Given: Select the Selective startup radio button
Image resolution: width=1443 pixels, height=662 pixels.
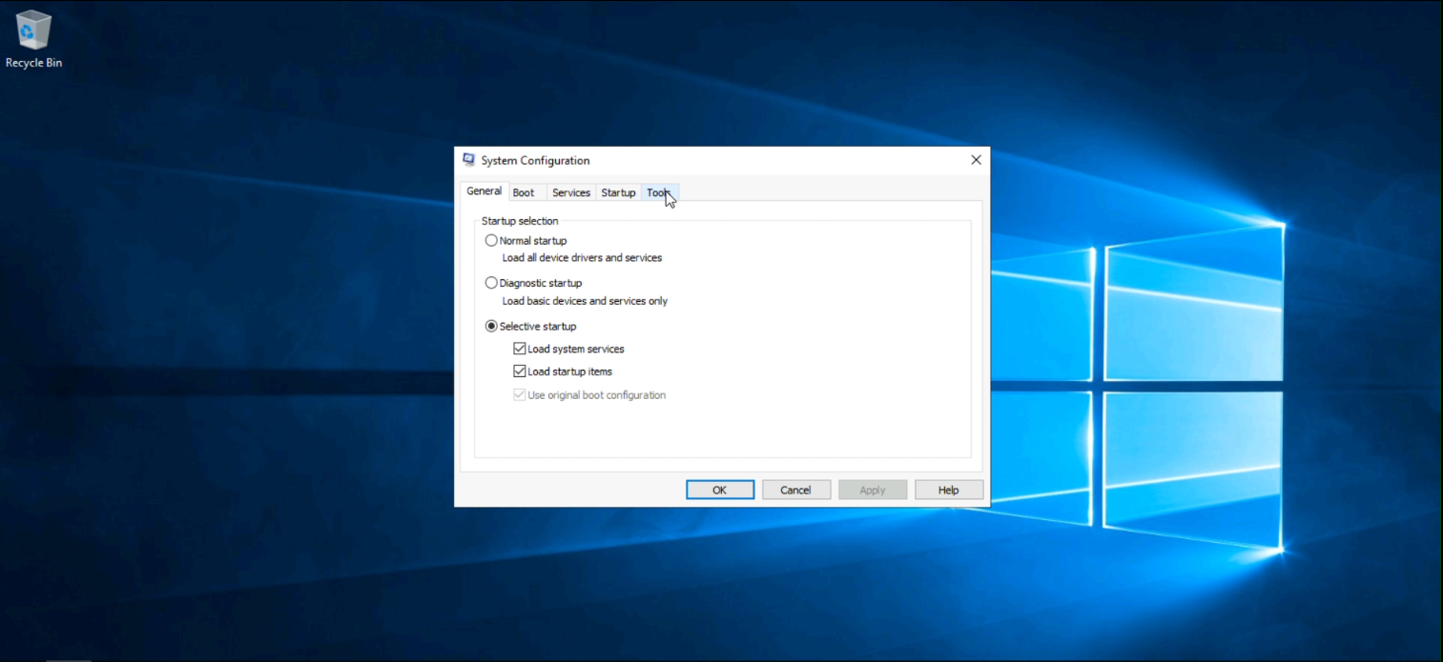Looking at the screenshot, I should click(492, 326).
